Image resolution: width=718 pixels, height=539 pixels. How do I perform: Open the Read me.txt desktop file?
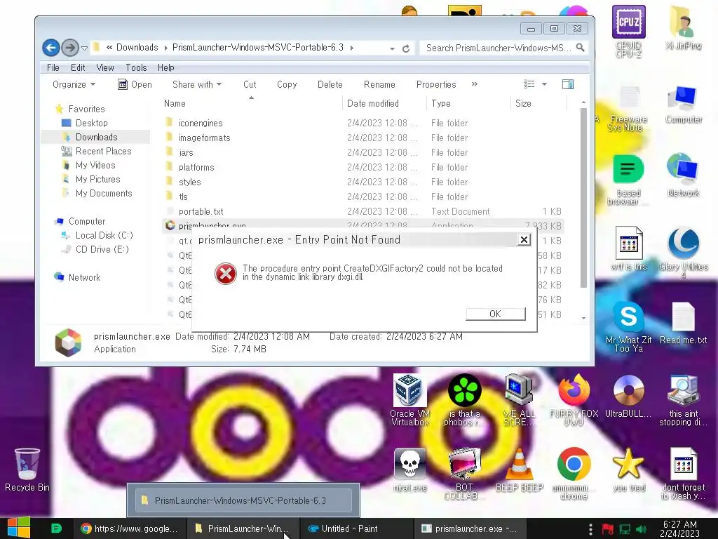pos(683,324)
